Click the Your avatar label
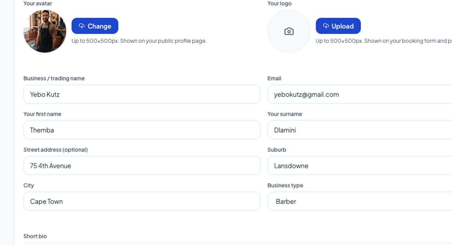Screen dimensions: 452x245 (38, 4)
